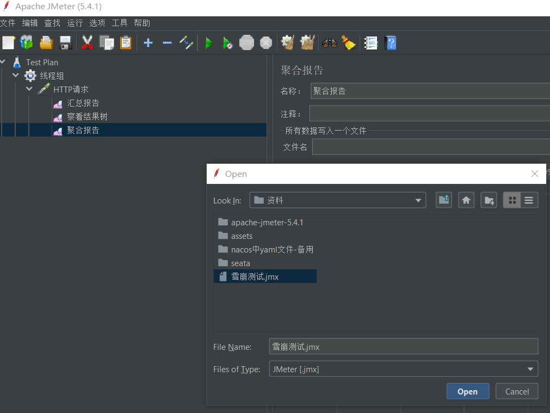550x413 pixels.
Task: Click the Open button in the dialog
Action: coord(467,392)
